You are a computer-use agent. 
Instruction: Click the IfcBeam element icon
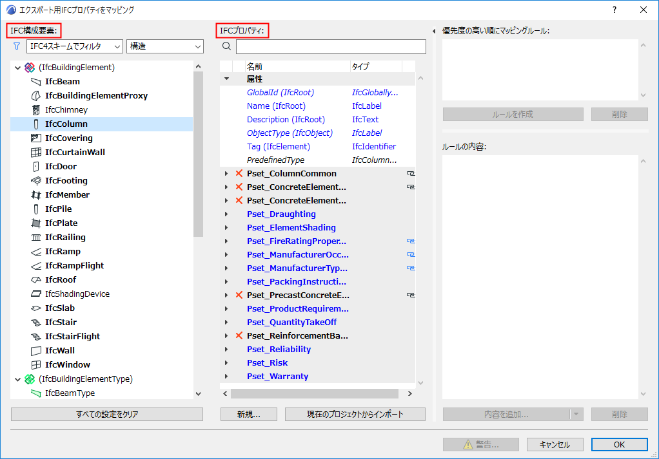coord(36,82)
